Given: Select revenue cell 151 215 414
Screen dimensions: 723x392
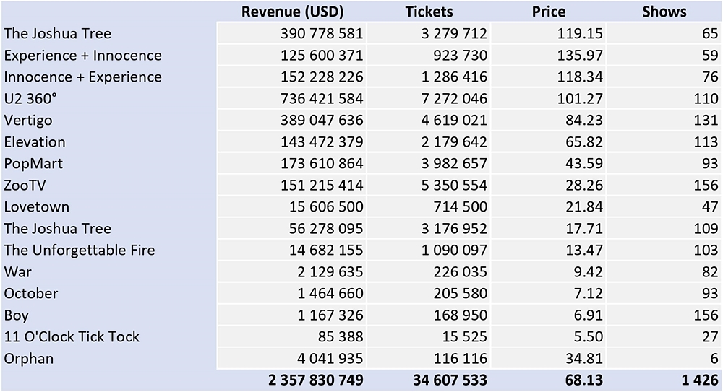Looking at the screenshot, I should (291, 186).
